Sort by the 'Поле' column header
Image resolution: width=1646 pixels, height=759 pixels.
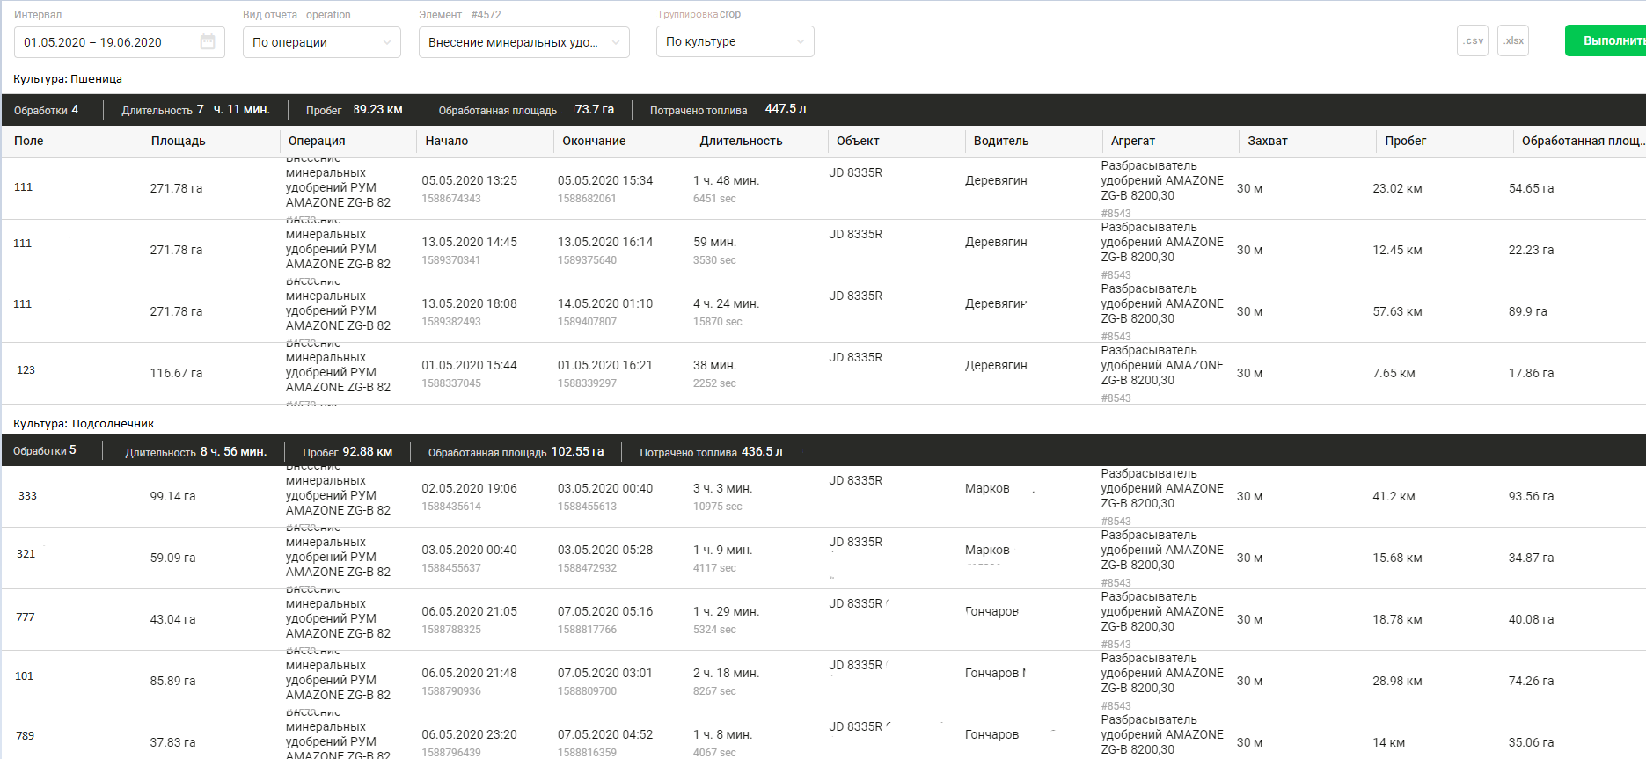(x=29, y=141)
